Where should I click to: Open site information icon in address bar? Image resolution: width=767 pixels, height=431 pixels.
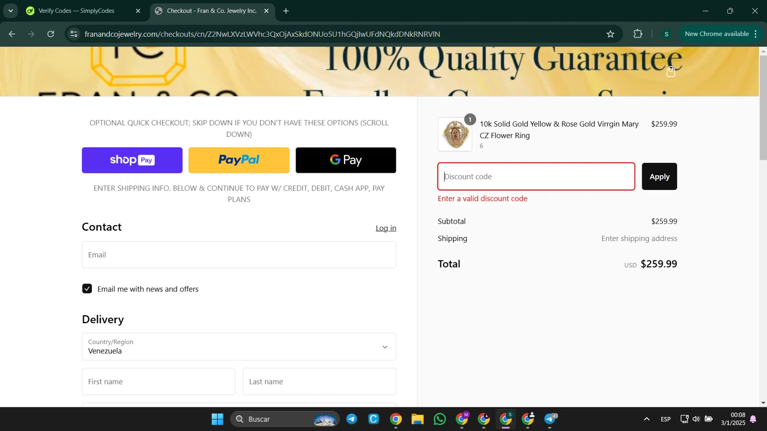[x=74, y=34]
